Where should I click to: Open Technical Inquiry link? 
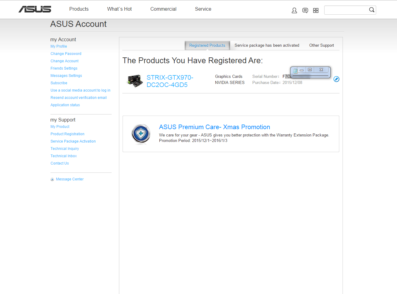click(x=65, y=149)
